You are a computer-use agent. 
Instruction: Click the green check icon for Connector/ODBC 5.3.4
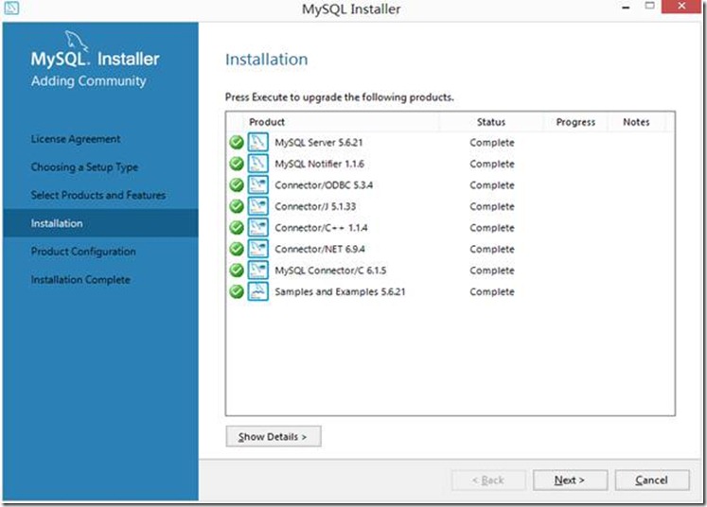point(237,184)
